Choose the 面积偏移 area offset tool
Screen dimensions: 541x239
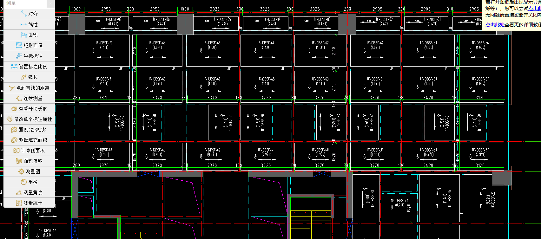[29, 161]
